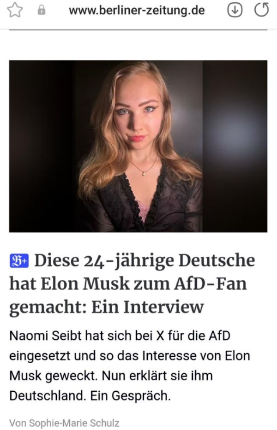The height and width of the screenshot is (430, 277).
Task: Click the teaser line 'eingesetzt und so das Interesse'
Action: click(130, 356)
